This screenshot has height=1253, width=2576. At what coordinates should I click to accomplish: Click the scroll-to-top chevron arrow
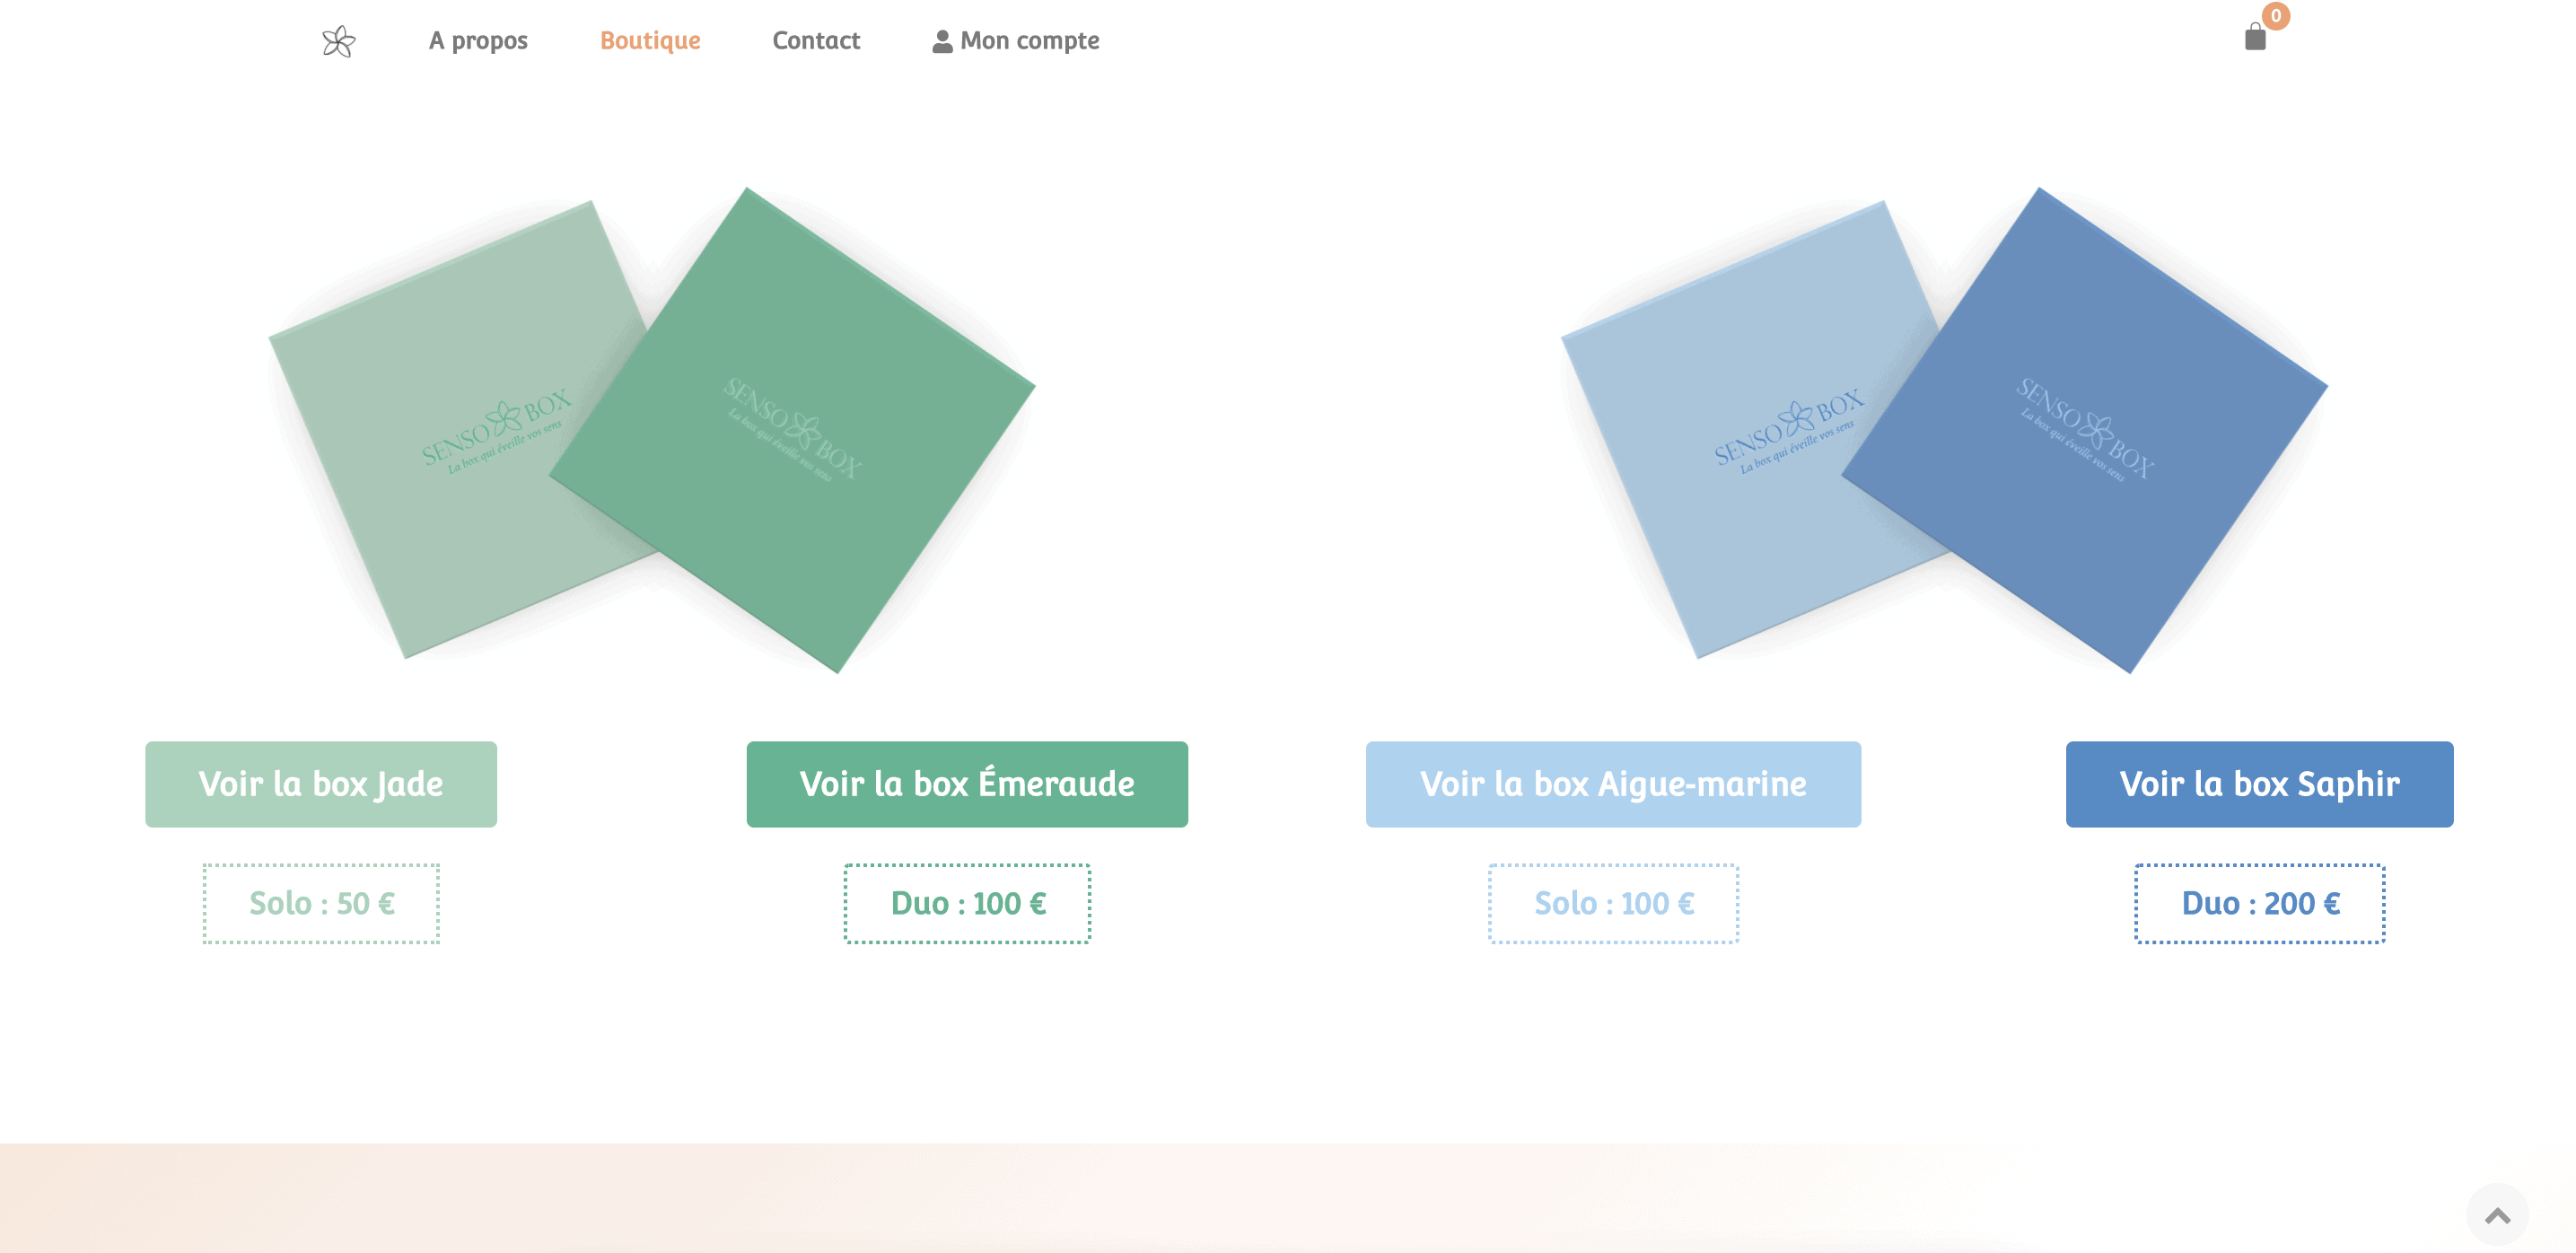2497,1215
